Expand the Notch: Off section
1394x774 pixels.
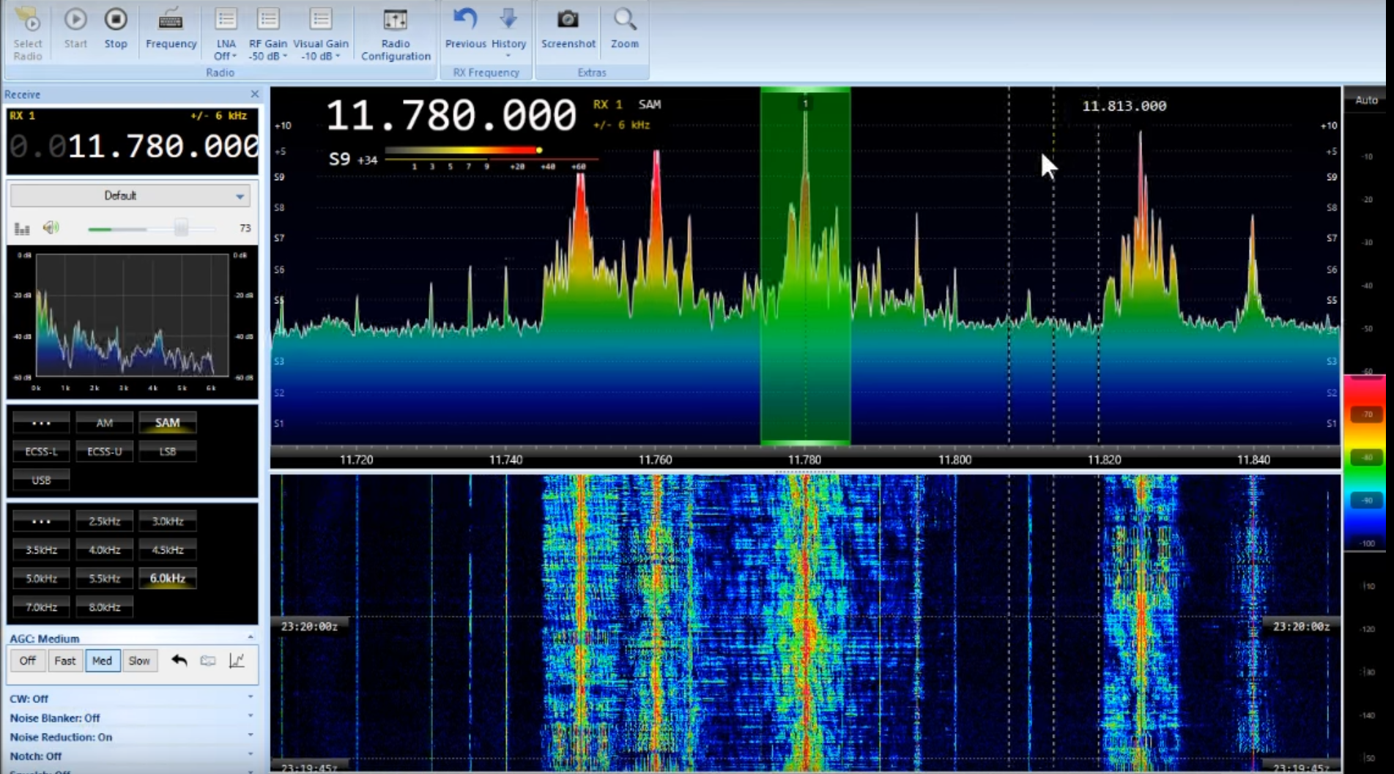point(251,755)
